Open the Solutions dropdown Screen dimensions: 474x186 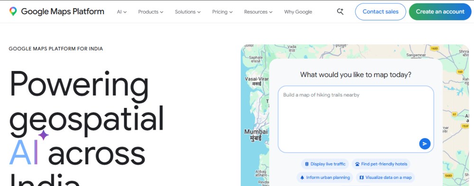[x=188, y=12]
